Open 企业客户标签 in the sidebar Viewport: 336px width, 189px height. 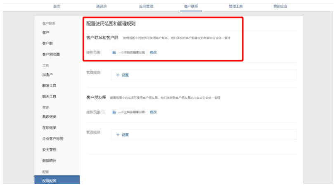click(53, 138)
